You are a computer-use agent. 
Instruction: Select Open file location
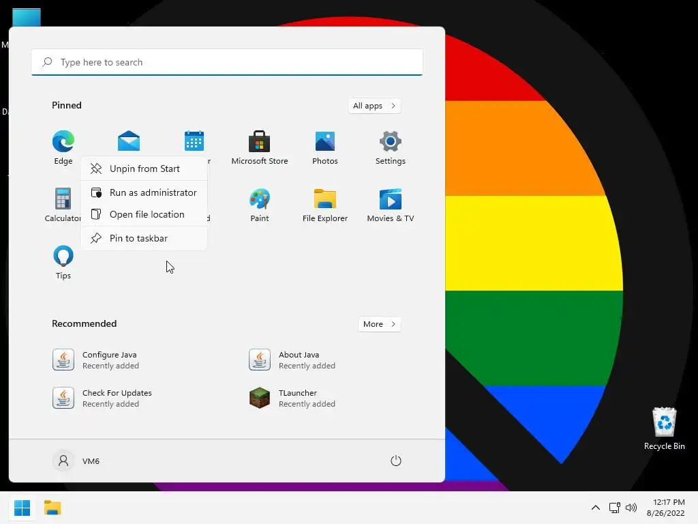[x=144, y=214]
